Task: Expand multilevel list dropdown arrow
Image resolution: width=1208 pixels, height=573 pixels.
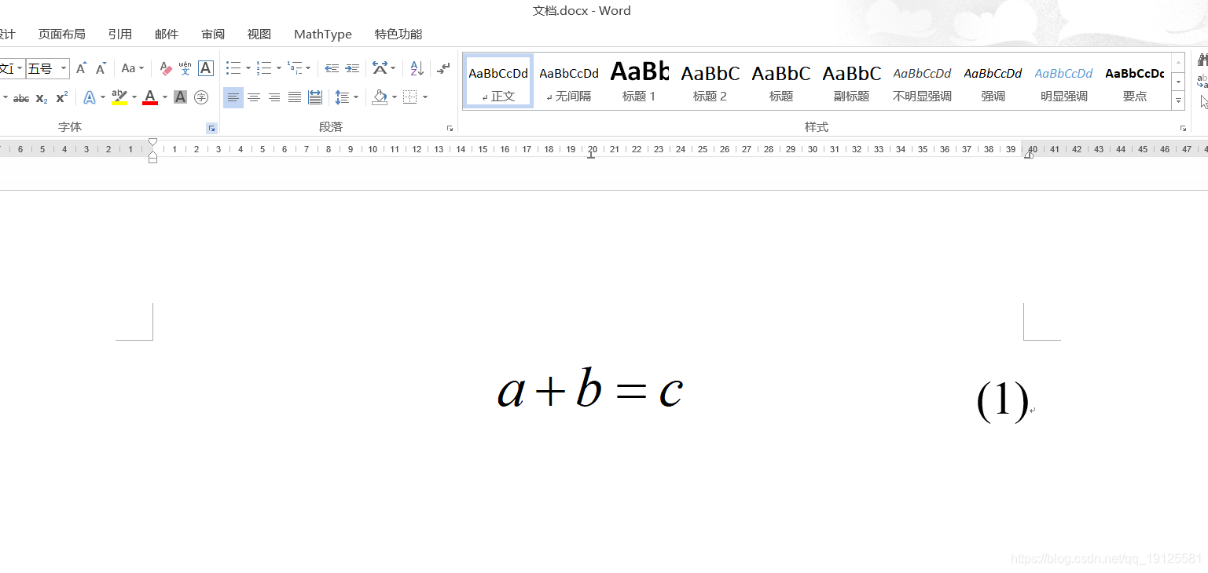Action: (x=308, y=68)
